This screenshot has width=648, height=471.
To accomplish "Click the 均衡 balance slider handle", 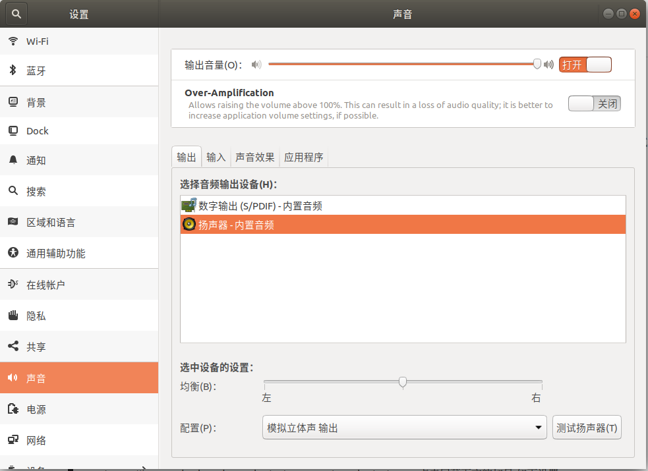I will coord(403,382).
